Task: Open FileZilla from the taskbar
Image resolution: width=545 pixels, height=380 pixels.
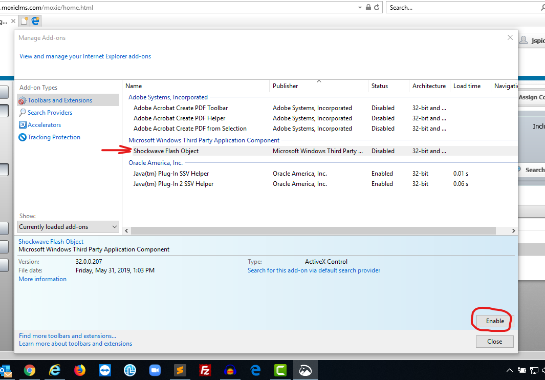Action: (x=205, y=371)
